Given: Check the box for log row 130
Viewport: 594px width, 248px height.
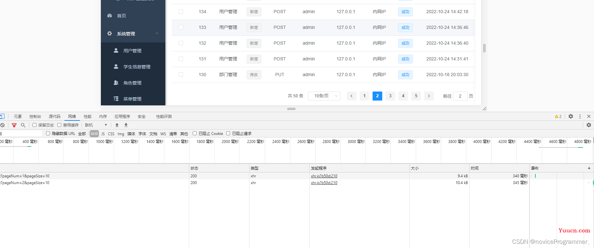Looking at the screenshot, I should tap(181, 75).
